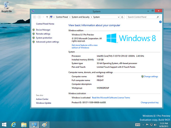Open Advanced system settings link
The width and height of the screenshot is (171, 128).
point(48,42)
